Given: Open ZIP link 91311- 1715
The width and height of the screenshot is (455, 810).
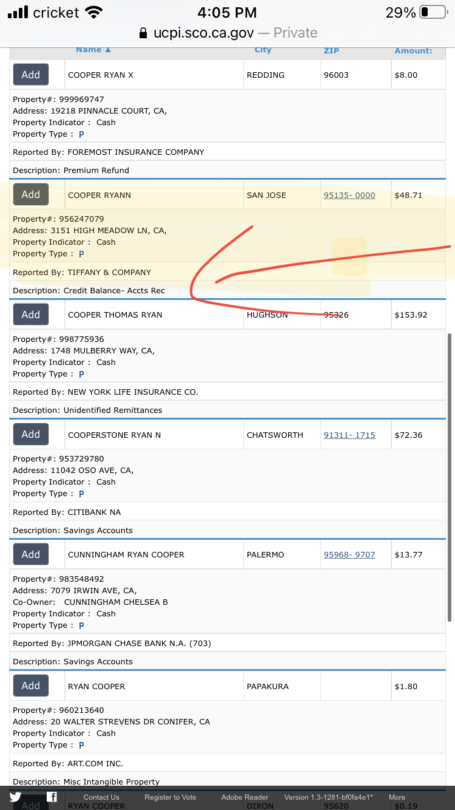Looking at the screenshot, I should [x=349, y=435].
